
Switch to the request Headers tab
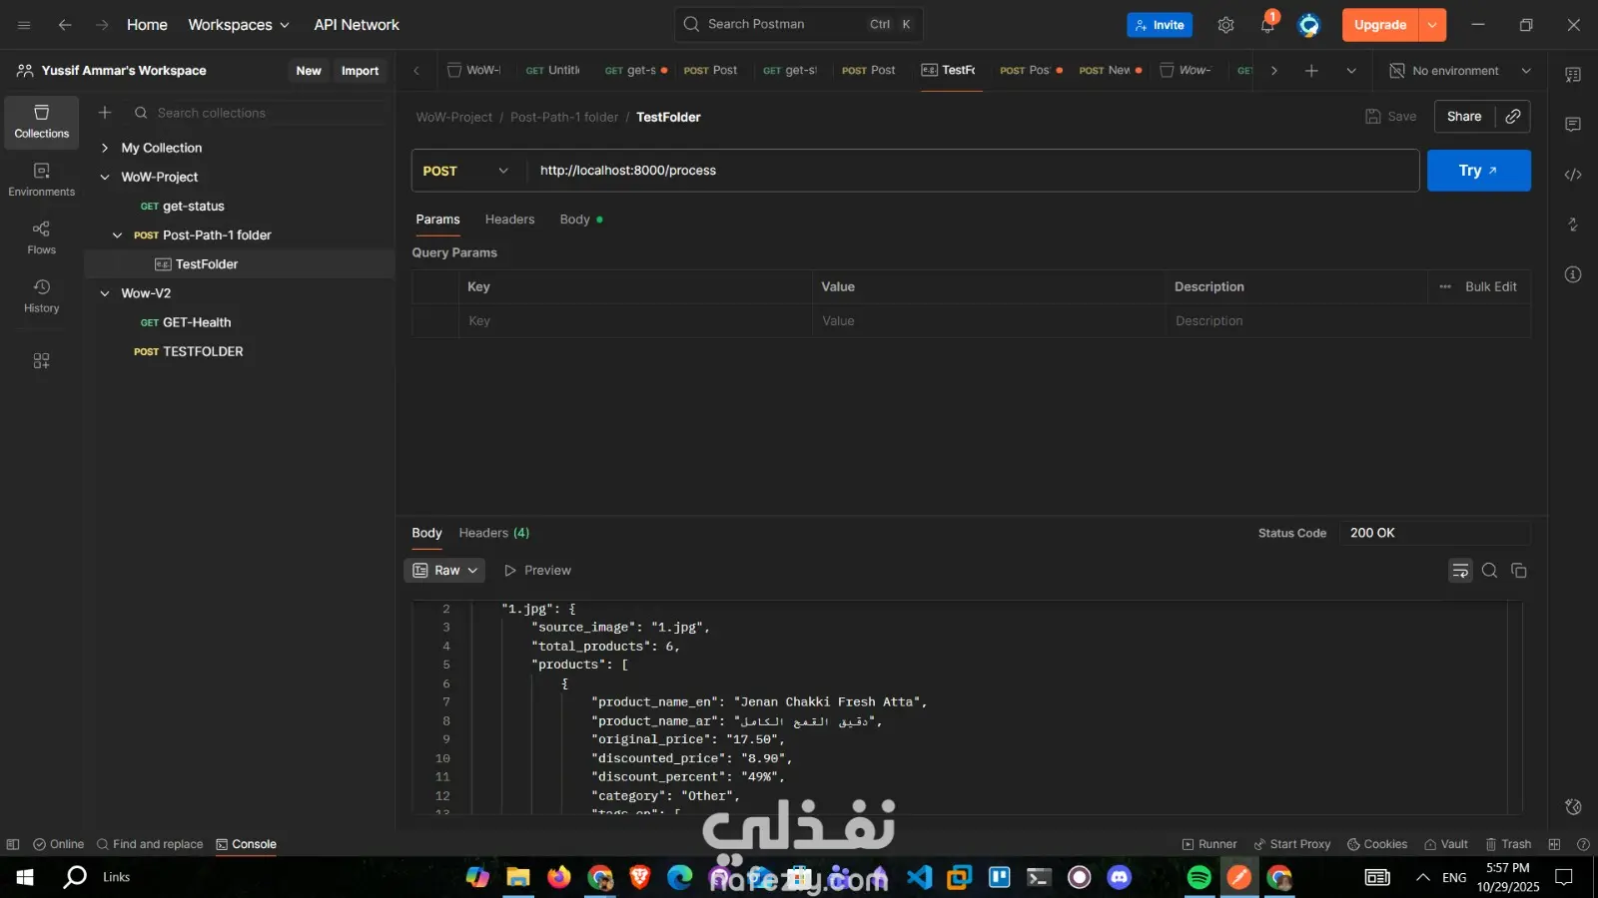click(x=509, y=220)
